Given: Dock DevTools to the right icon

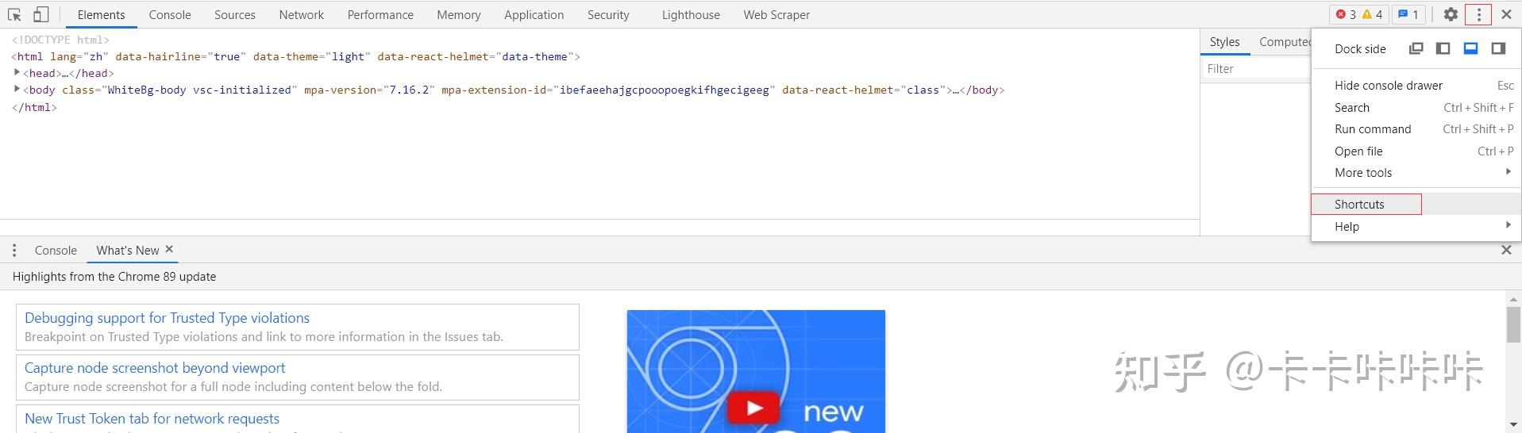Looking at the screenshot, I should click(1498, 48).
